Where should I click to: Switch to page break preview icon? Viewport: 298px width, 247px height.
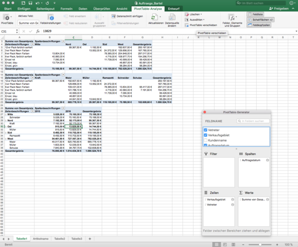click(233, 244)
